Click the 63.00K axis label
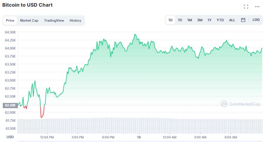267x142 pixels. (10, 80)
